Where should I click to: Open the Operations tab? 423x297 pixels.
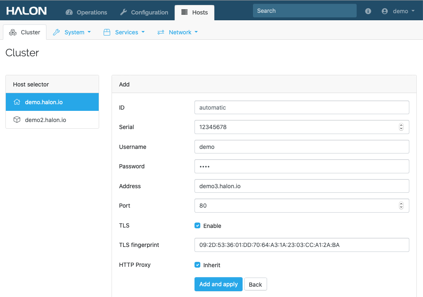pyautogui.click(x=86, y=12)
